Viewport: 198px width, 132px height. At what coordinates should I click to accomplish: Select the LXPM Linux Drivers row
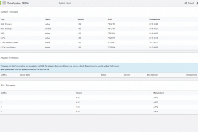click(x=99, y=47)
